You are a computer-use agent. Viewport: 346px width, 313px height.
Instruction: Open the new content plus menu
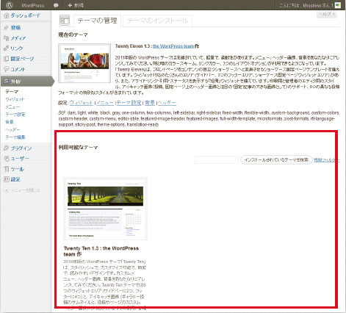(76, 5)
